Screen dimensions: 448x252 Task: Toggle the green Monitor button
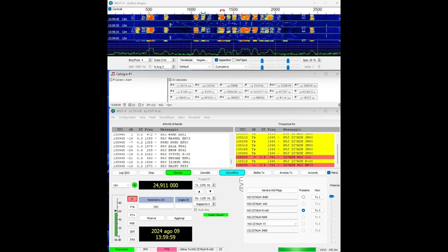178,173
